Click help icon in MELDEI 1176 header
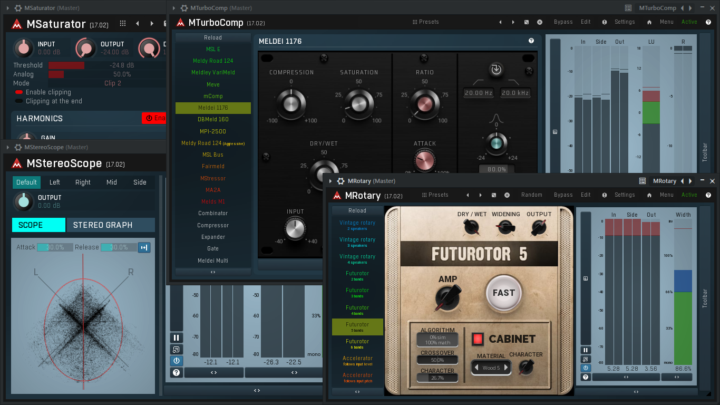The width and height of the screenshot is (720, 405). click(x=531, y=41)
